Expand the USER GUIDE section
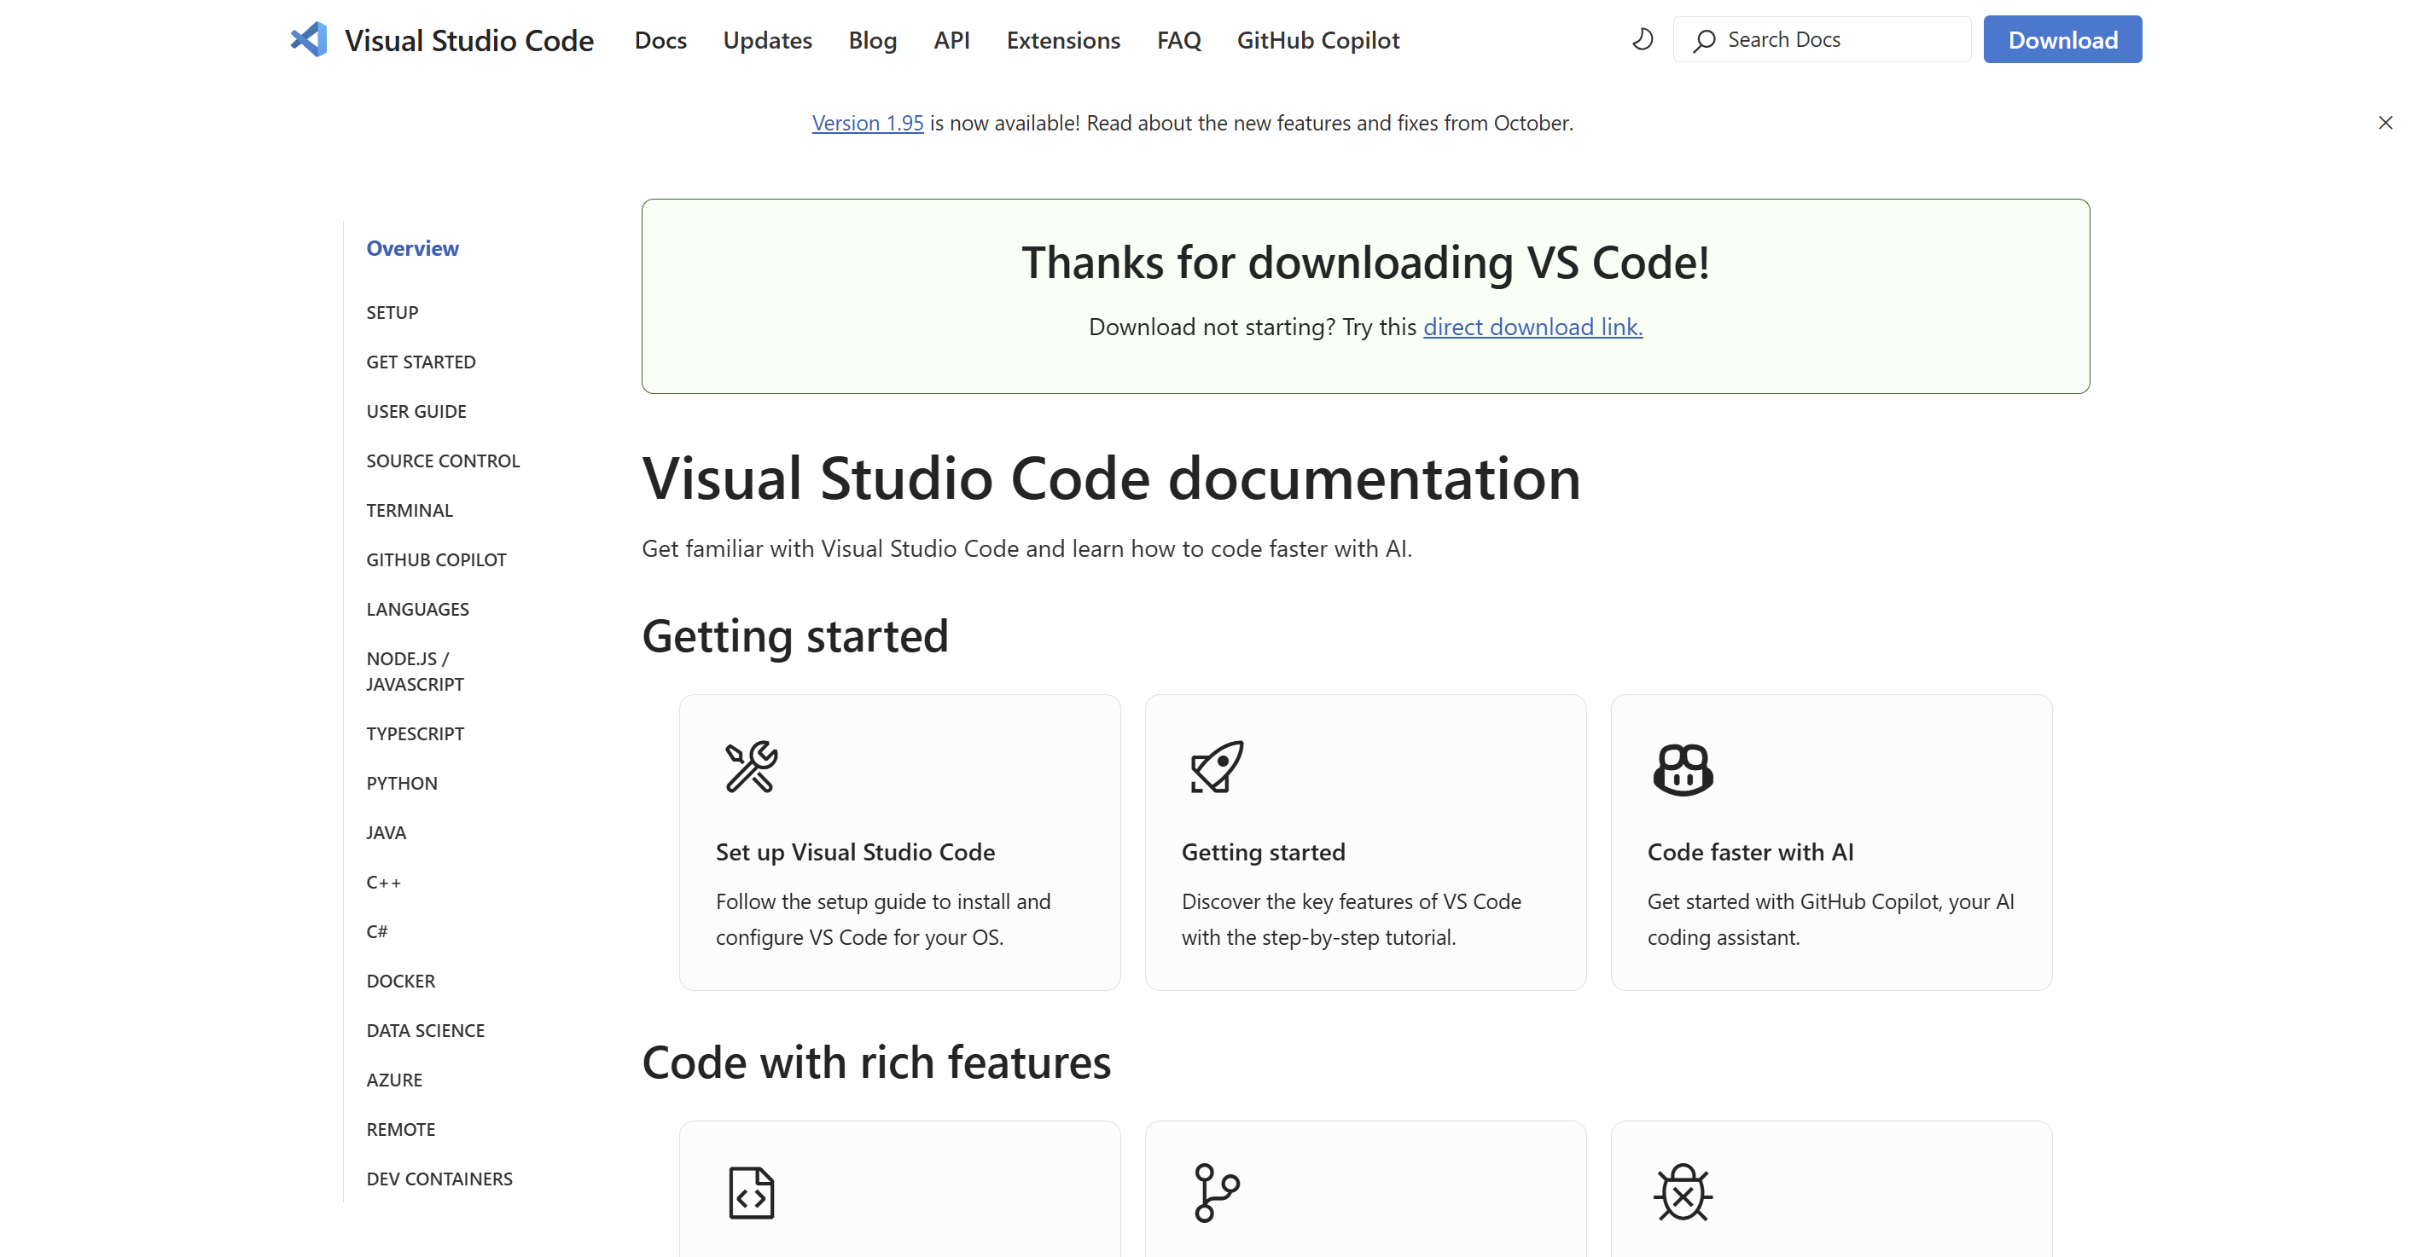The image size is (2419, 1257). coord(416,411)
